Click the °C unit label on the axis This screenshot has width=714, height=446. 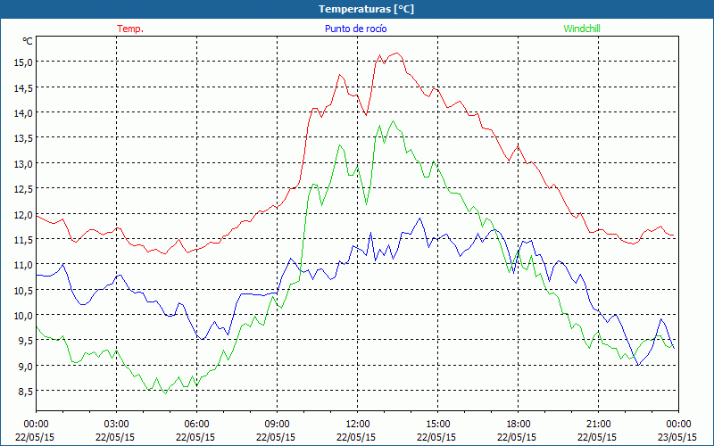click(28, 41)
